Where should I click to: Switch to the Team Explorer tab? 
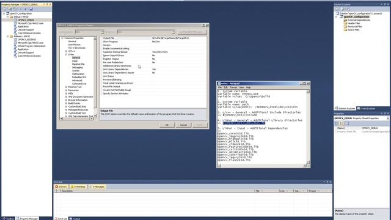click(x=367, y=109)
